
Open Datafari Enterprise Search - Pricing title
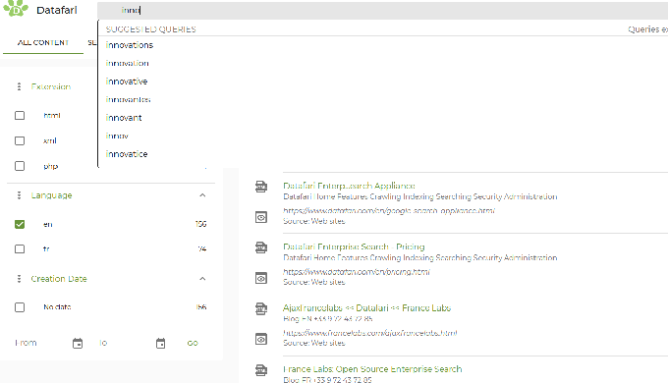click(354, 246)
